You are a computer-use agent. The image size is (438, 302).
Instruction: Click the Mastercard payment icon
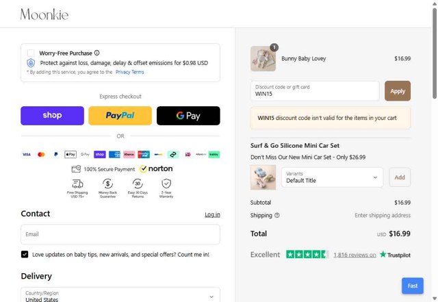coord(41,154)
